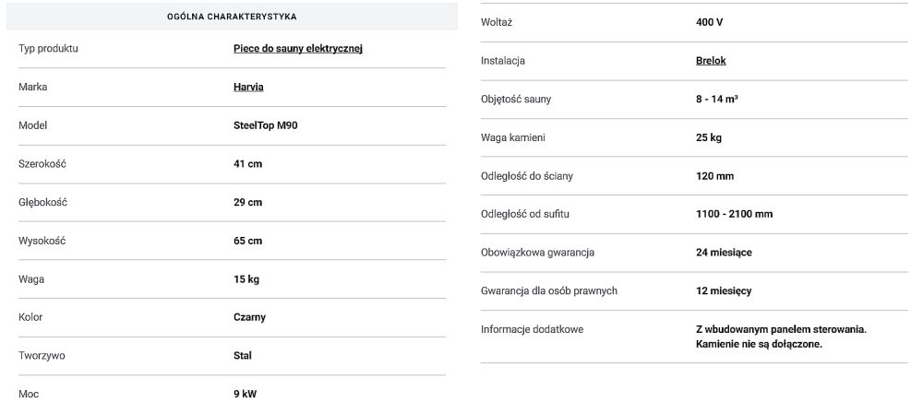The width and height of the screenshot is (923, 414).
Task: Click the "Ogólna charakterystyka" section header
Action: point(232,17)
